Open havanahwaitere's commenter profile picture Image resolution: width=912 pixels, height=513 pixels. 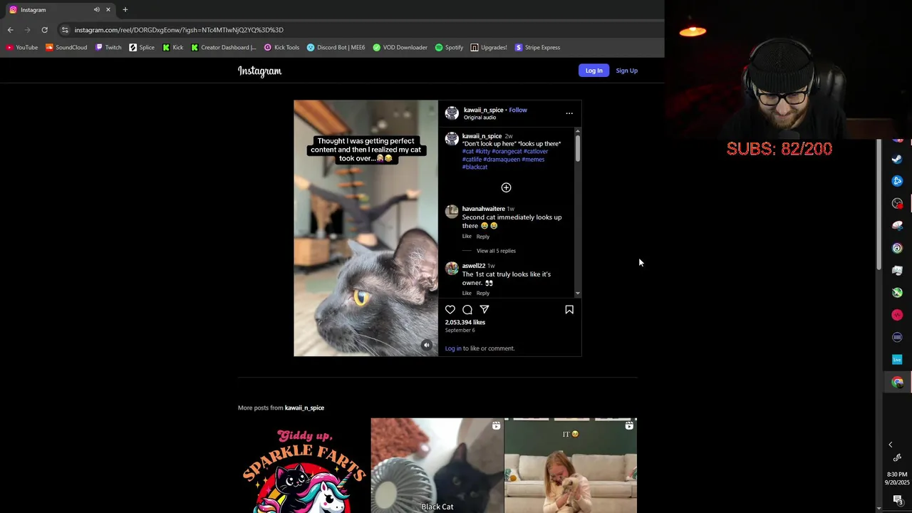tap(452, 212)
